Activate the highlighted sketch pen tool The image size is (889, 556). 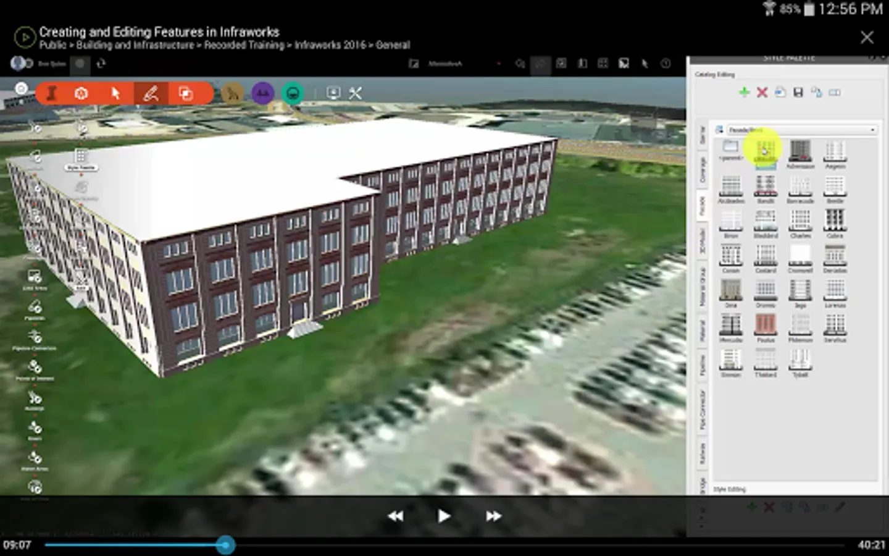150,93
